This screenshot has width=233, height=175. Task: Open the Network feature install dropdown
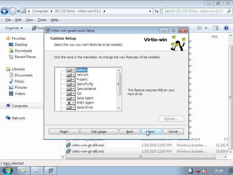tap(70, 75)
